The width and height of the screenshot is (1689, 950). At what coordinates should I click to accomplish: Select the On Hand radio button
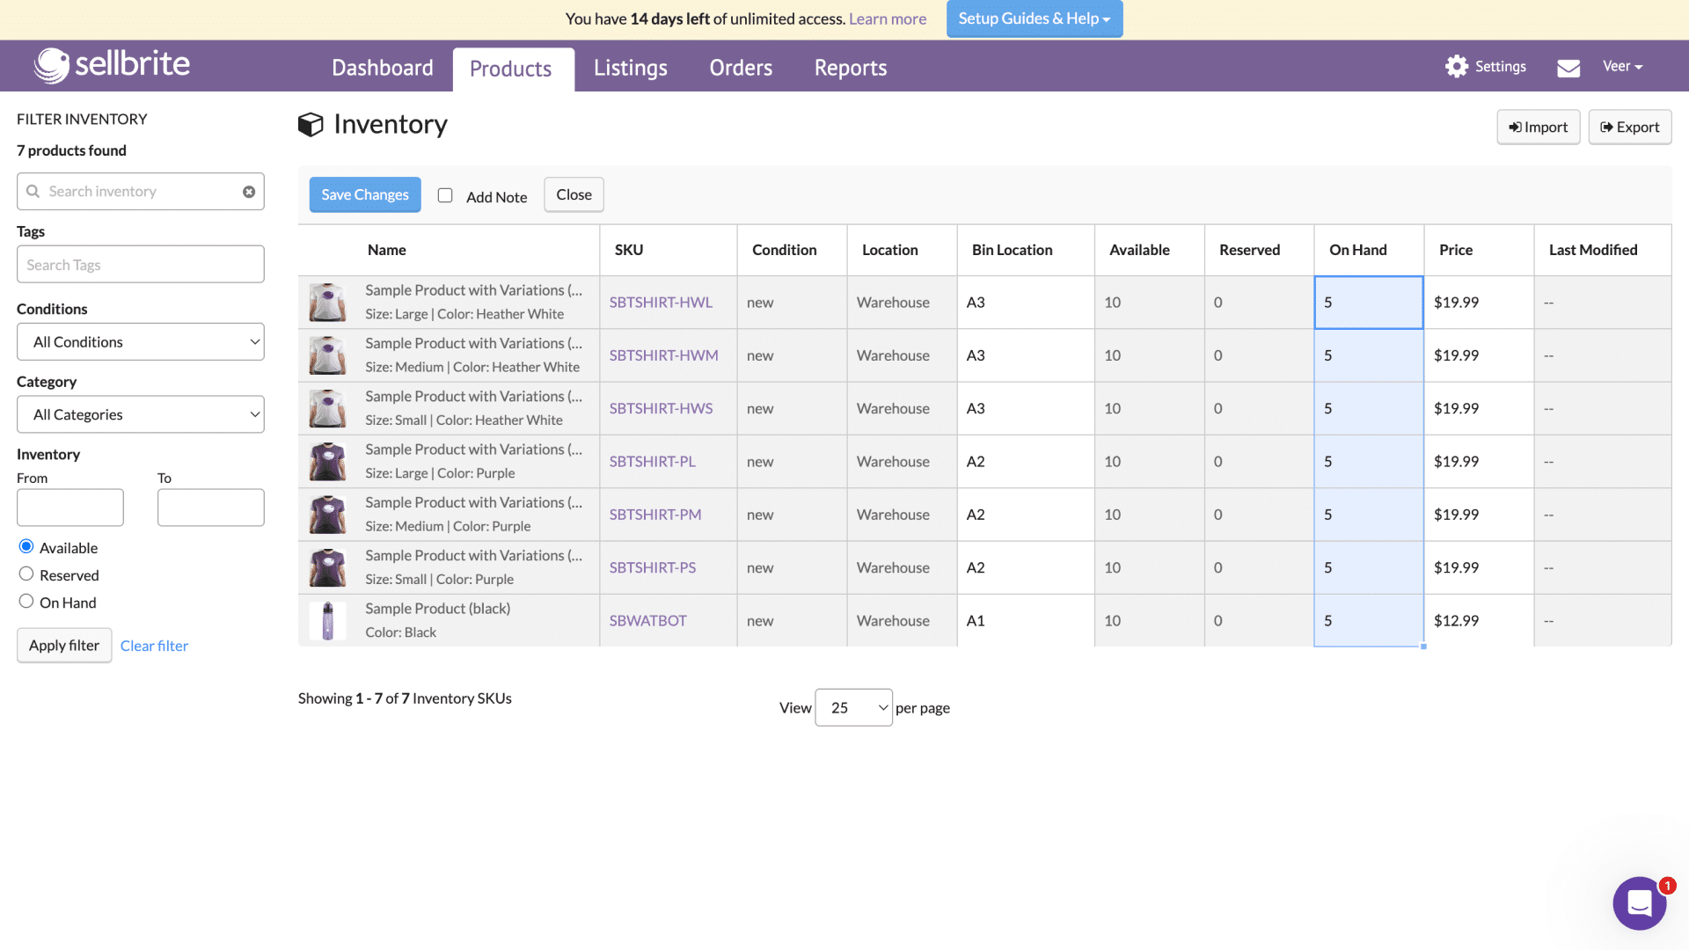click(x=26, y=601)
